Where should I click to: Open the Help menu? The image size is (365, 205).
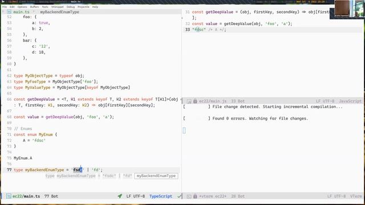[x=95, y=7]
